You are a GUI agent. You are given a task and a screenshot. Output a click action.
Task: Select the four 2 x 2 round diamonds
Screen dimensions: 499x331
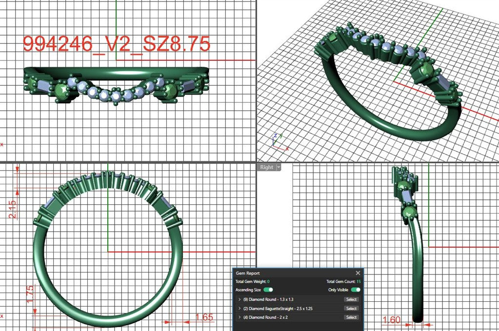[x=351, y=317]
